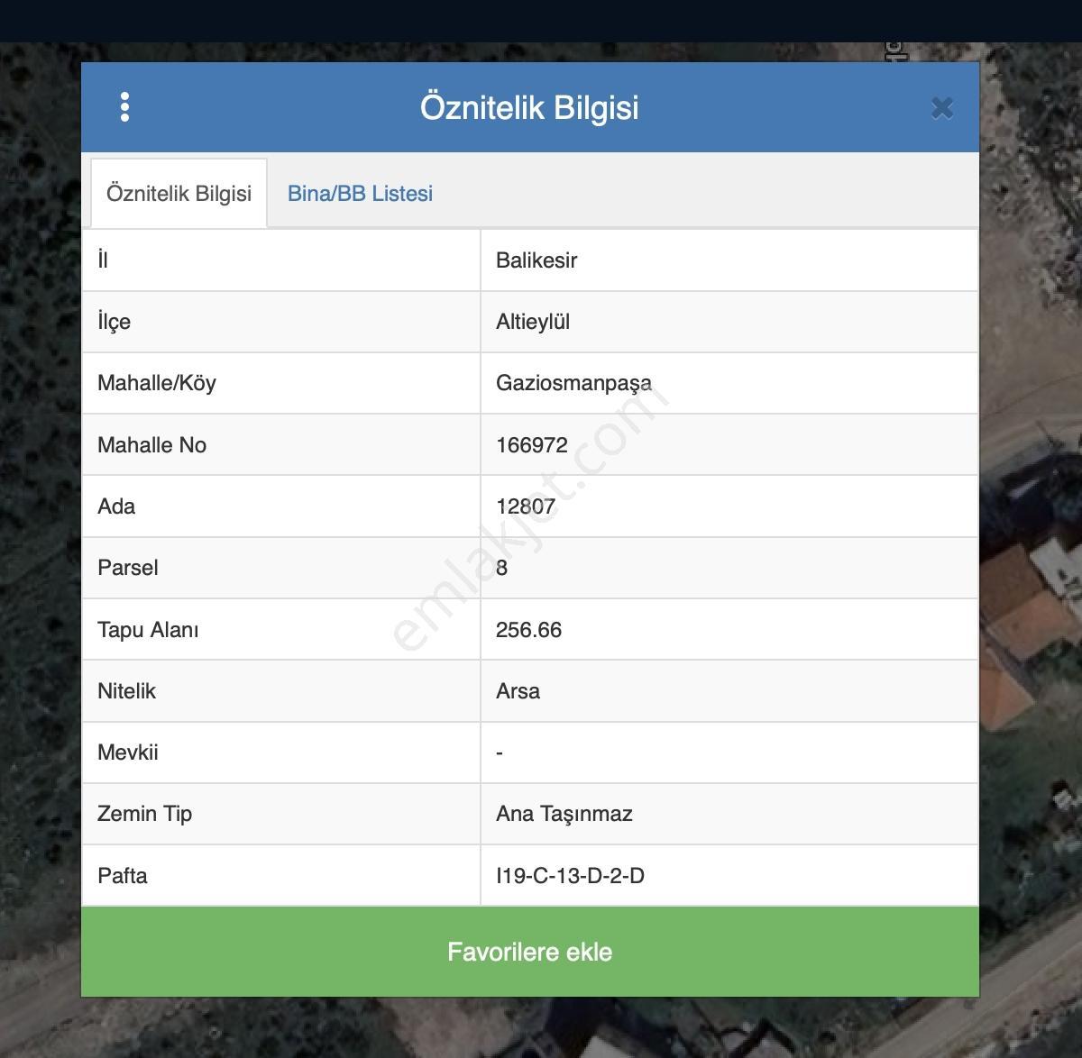Switch to the Öznitelik Bilgisi tab
This screenshot has height=1058, width=1082.
(x=179, y=193)
